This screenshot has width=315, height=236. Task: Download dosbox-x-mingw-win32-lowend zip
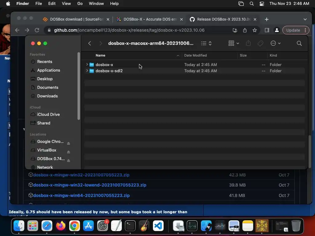coord(90,185)
